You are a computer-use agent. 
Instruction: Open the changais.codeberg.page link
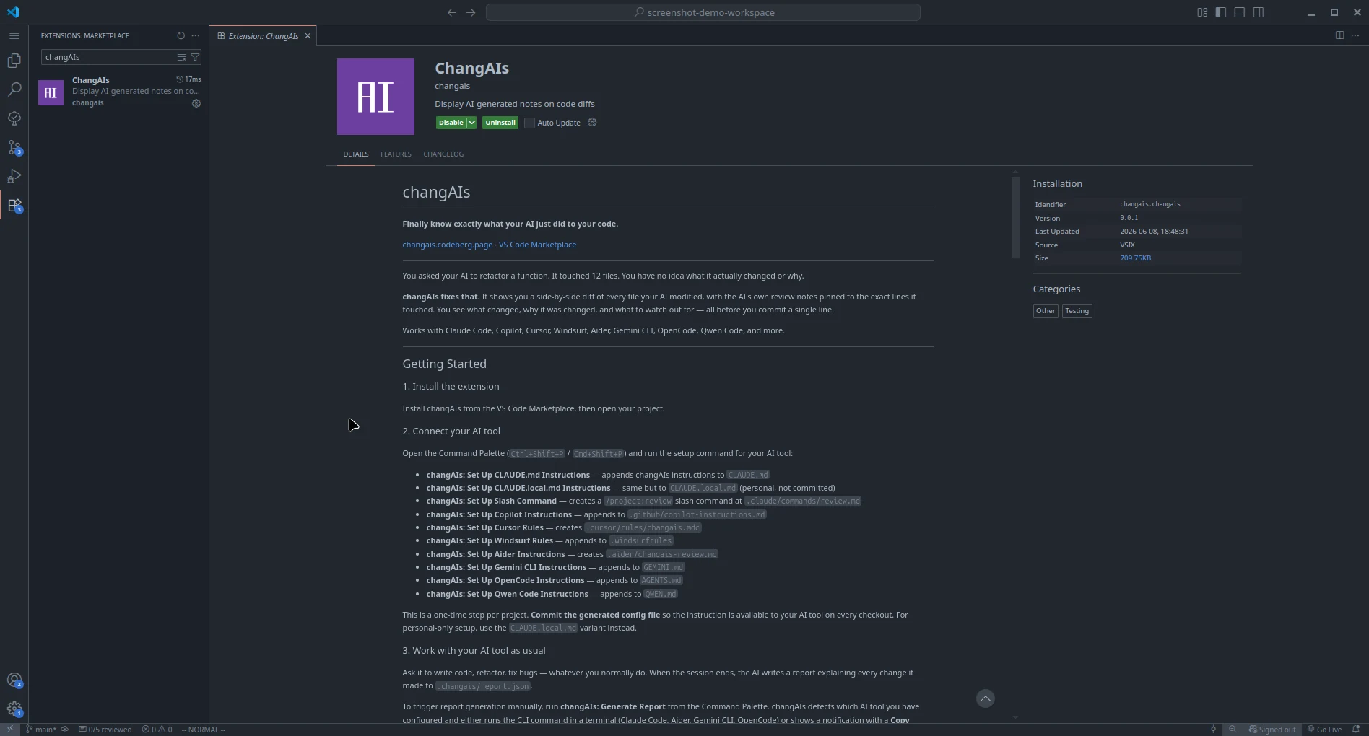(x=447, y=245)
